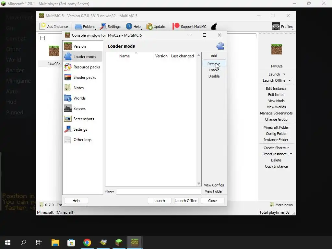Click View Worlds in the right panel

(276, 107)
